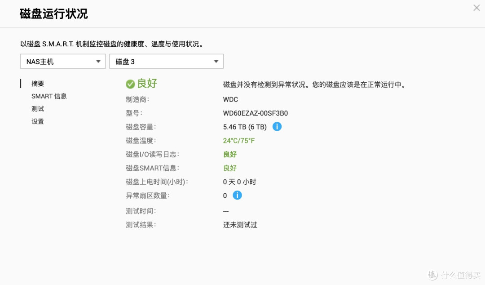Open the 设置 settings section
This screenshot has width=485, height=285.
(38, 121)
